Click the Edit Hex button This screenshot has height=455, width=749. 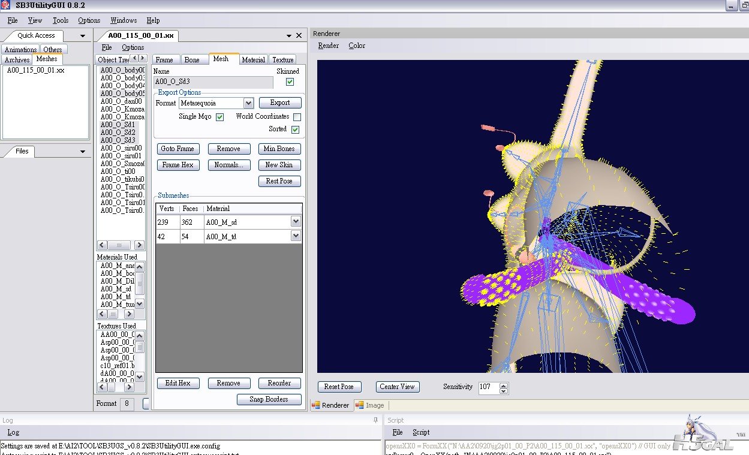178,383
